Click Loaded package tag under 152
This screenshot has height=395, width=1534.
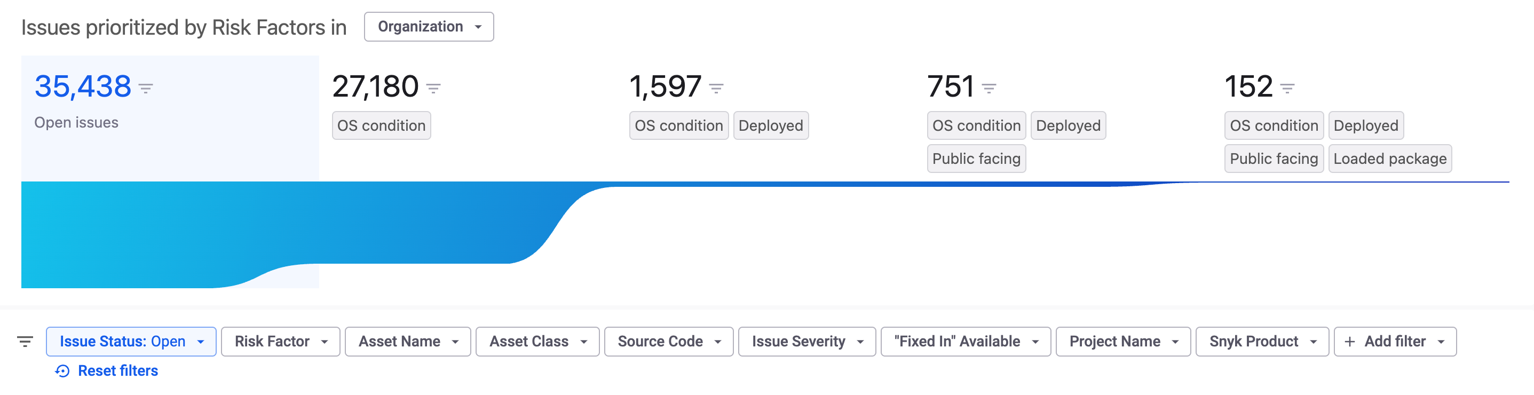[x=1390, y=159]
